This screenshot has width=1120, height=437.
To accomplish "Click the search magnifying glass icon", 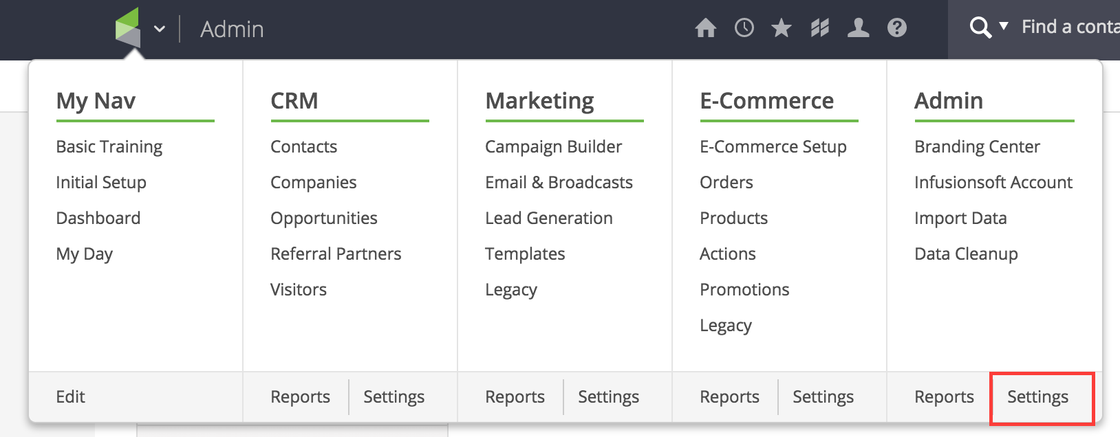I will 980,28.
